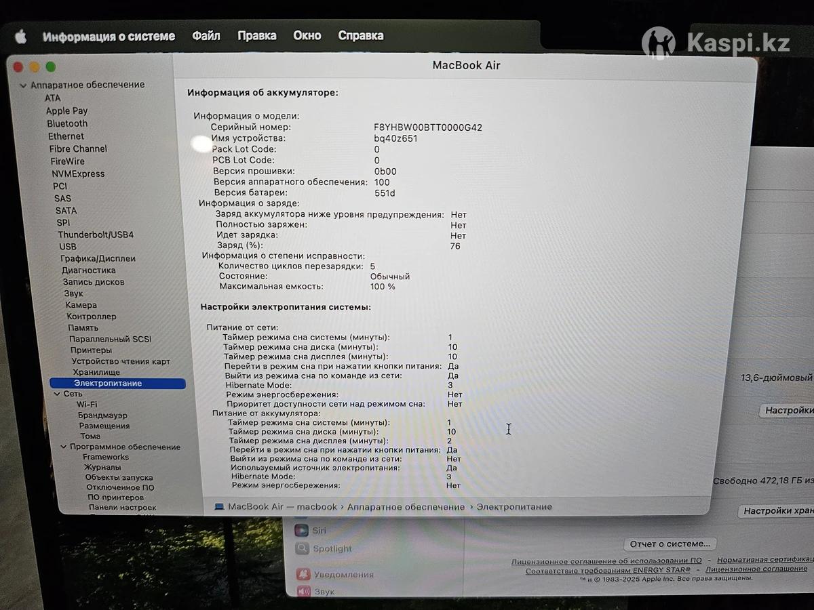Screen dimensions: 814x610
Task: Open Соответствие требованиям ENERGY STAR link
Action: point(608,571)
